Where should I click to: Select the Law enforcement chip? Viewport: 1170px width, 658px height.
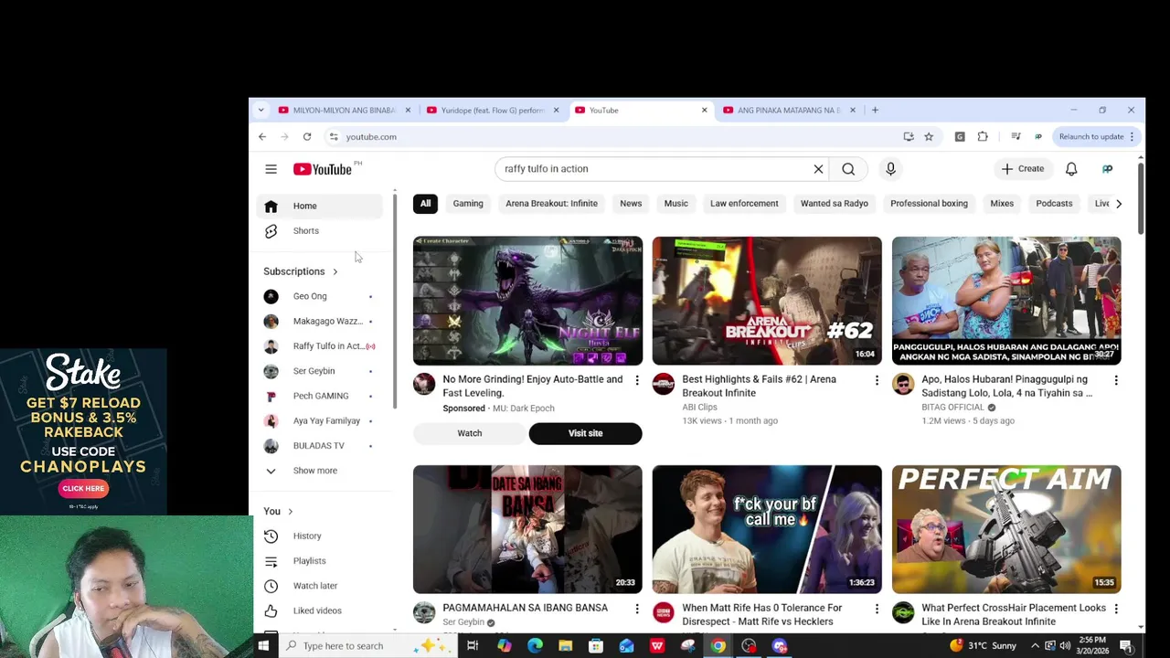(x=744, y=204)
